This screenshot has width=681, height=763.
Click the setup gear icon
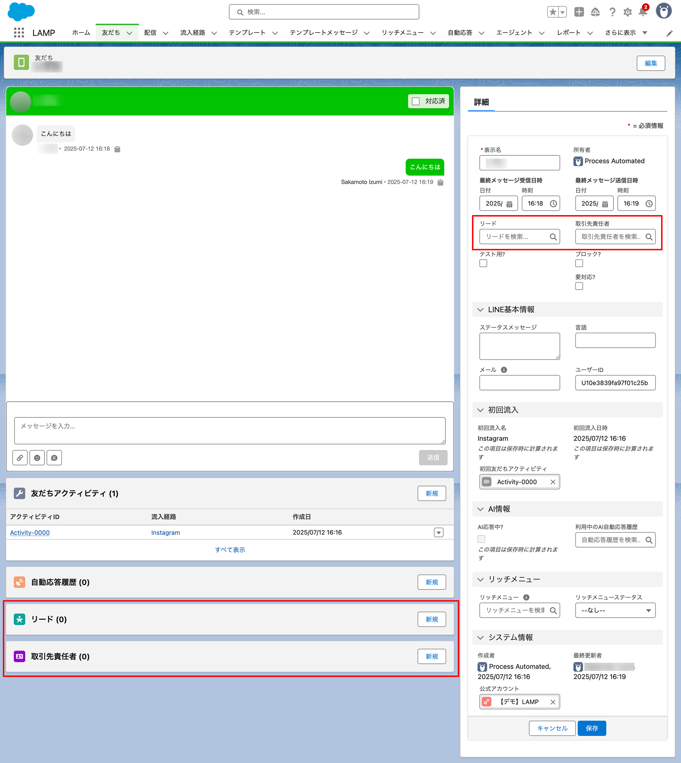627,12
